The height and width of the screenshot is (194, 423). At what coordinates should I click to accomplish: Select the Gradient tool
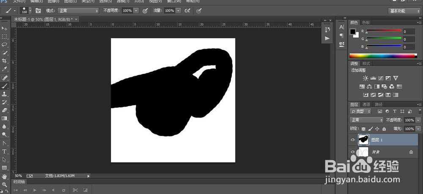(4, 118)
